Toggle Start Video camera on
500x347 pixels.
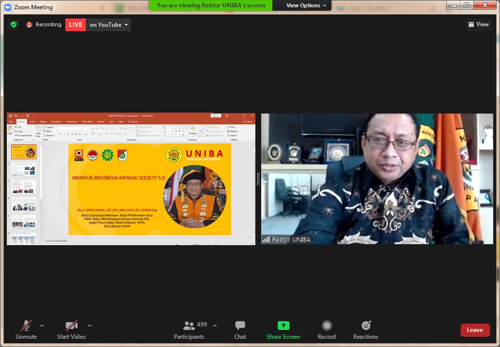[71, 330]
